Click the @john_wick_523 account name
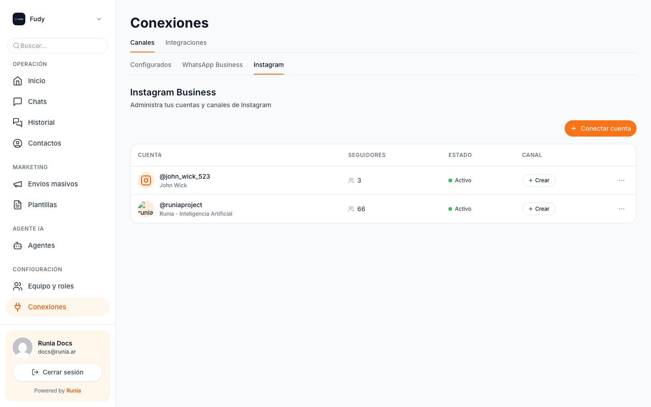Screen dimensions: 651x407 (185, 176)
